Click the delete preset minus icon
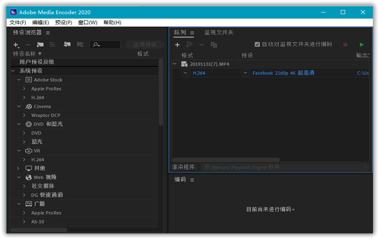Image resolution: width=379 pixels, height=239 pixels. 28,45
